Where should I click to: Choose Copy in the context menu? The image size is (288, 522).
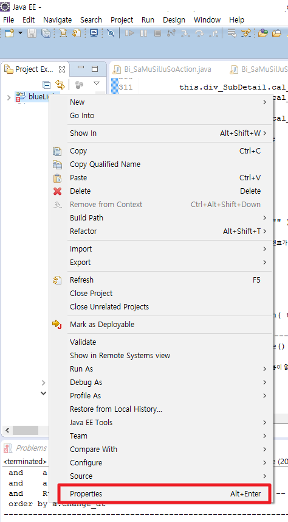click(x=161, y=151)
